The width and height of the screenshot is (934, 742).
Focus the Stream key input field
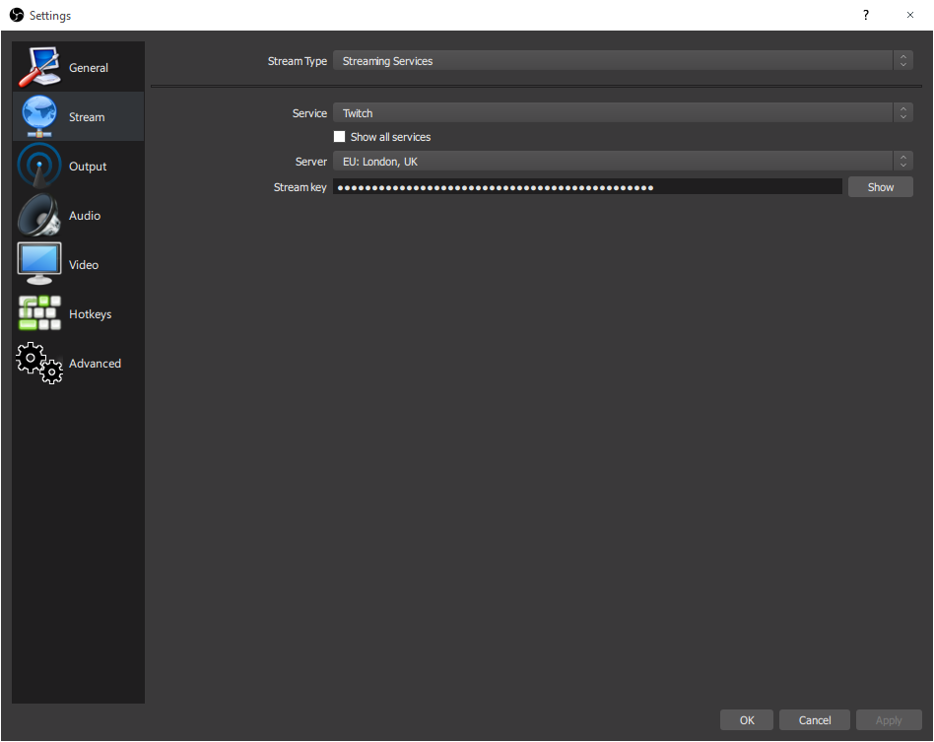587,187
